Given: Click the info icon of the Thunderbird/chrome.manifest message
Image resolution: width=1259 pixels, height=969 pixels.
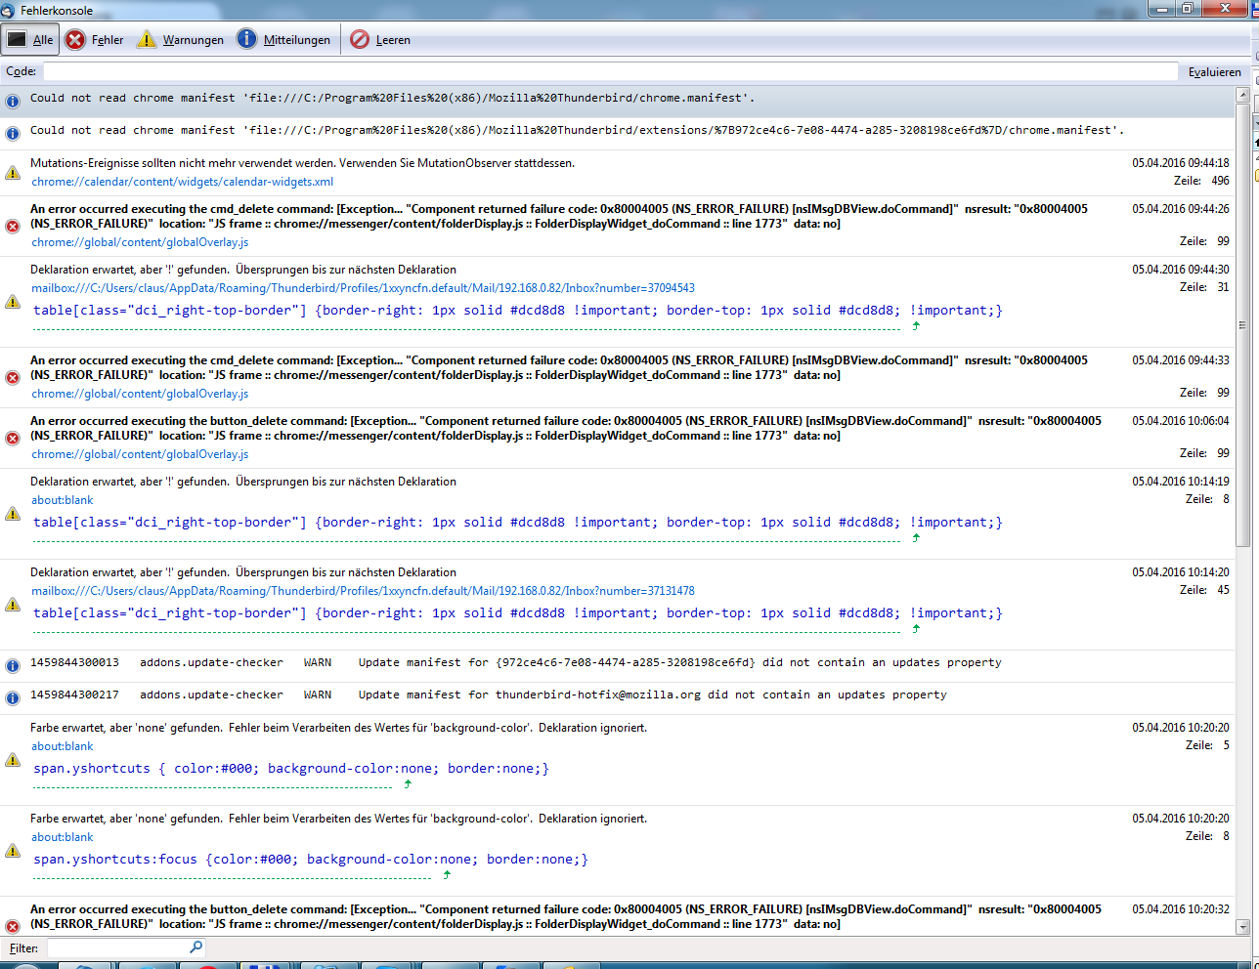Looking at the screenshot, I should coord(13,101).
